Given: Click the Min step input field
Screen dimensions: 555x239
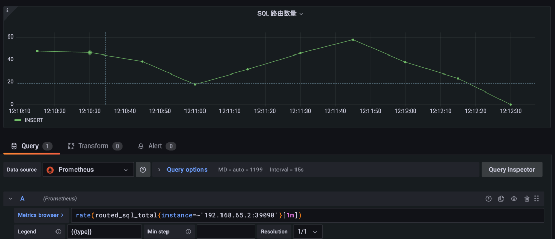Looking at the screenshot, I should point(226,232).
